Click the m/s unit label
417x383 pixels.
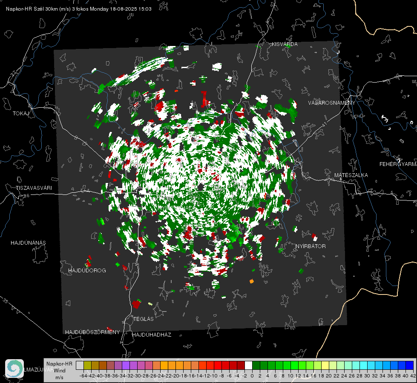pos(59,377)
